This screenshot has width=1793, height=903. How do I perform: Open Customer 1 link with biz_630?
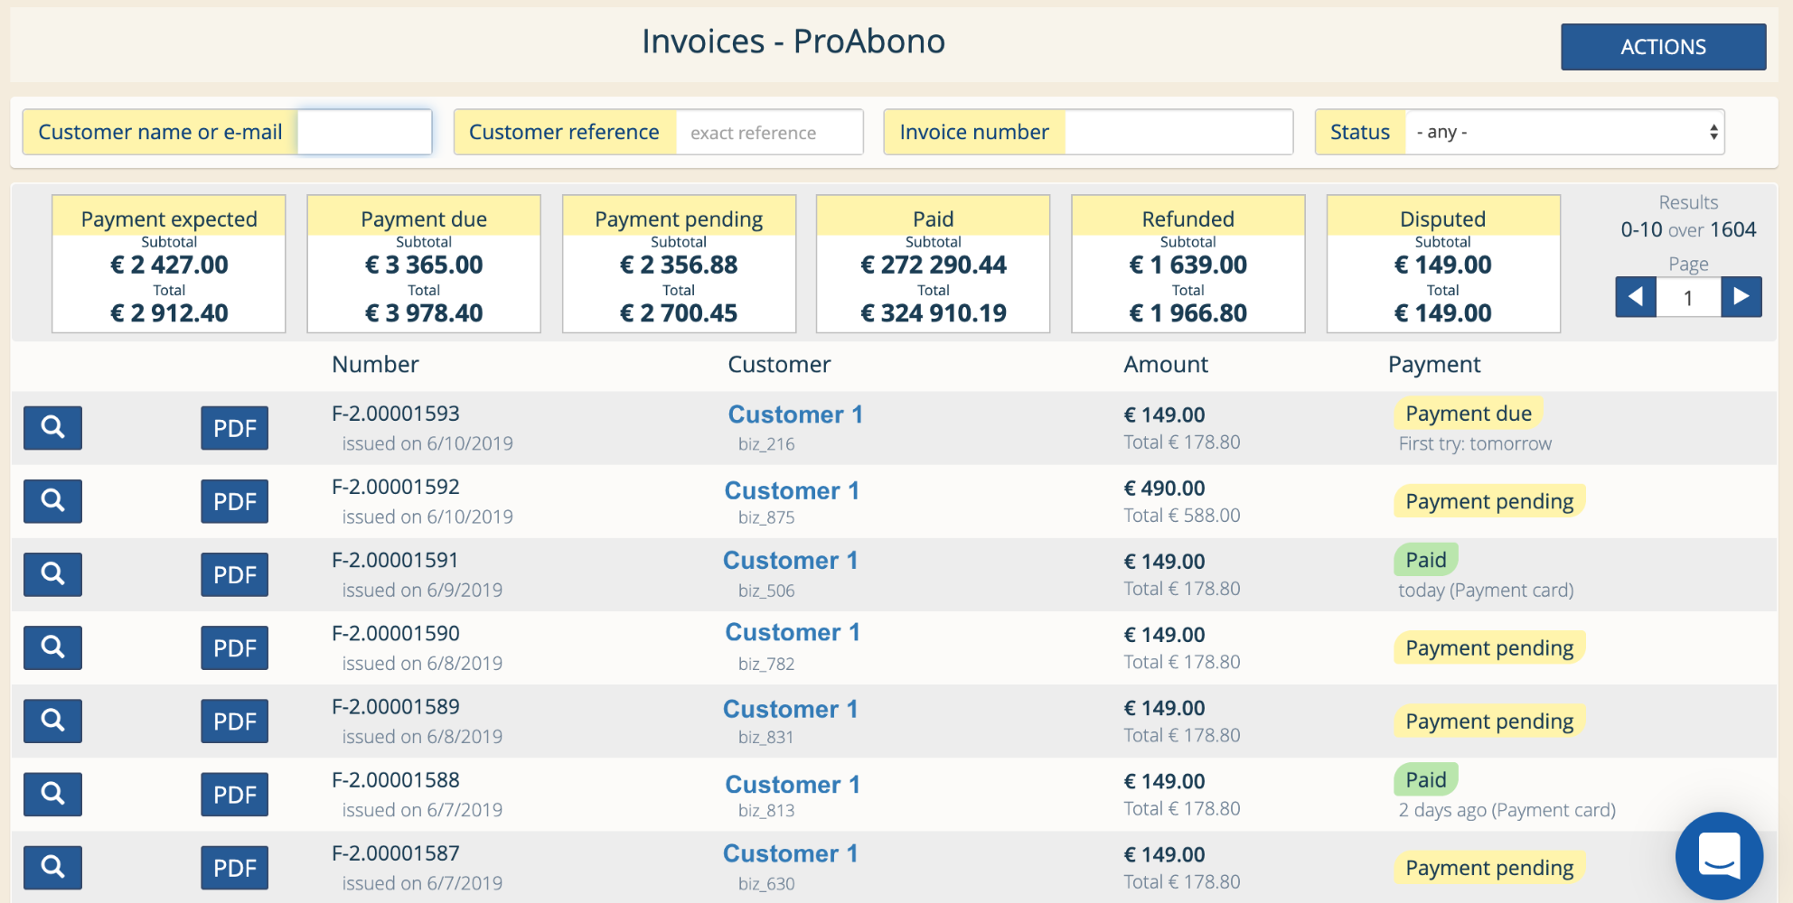[x=790, y=853]
